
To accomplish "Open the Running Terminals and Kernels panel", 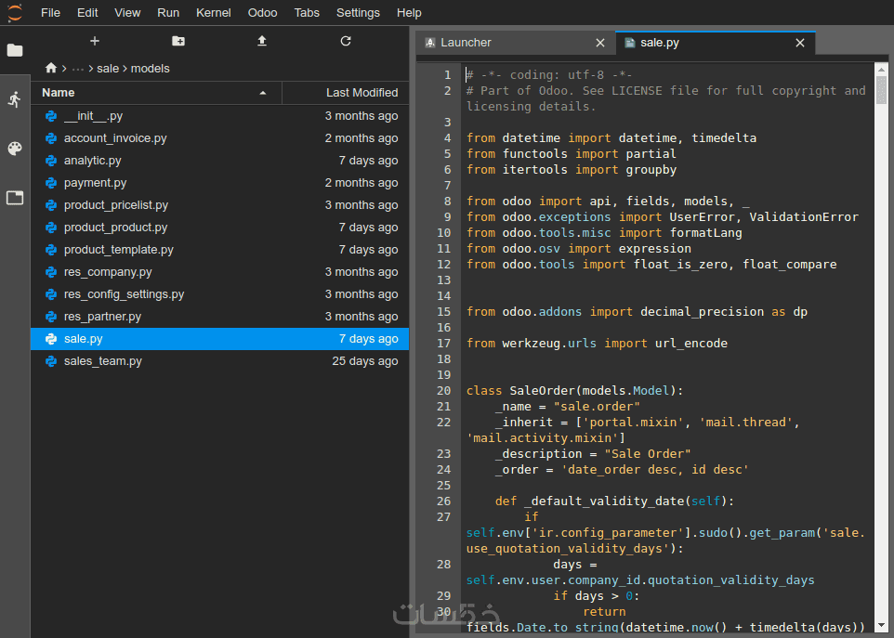I will (15, 99).
